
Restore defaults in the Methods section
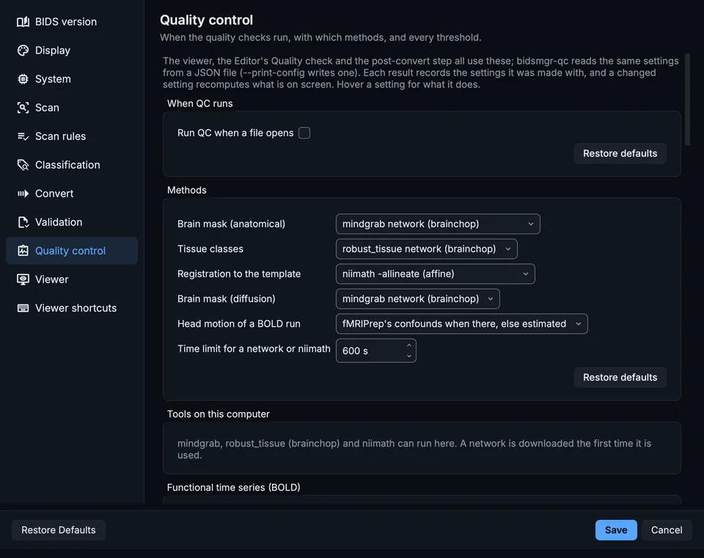(x=620, y=377)
